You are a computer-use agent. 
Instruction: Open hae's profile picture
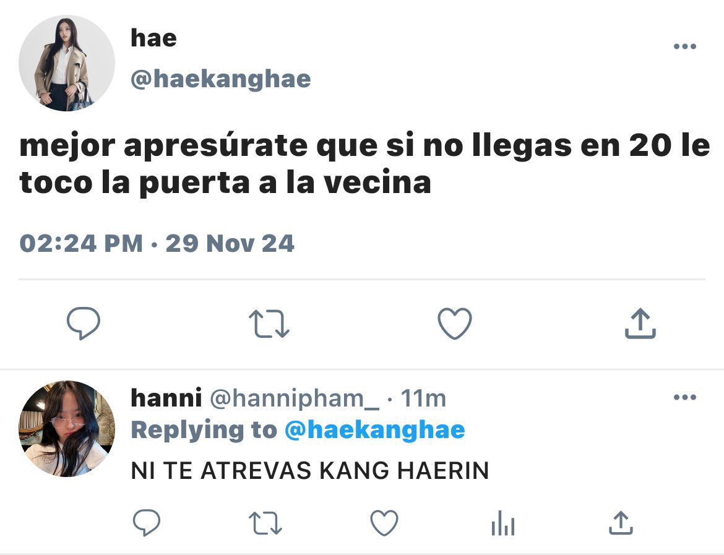point(66,63)
